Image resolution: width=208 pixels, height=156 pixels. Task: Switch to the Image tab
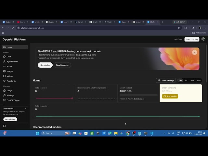click(51, 22)
